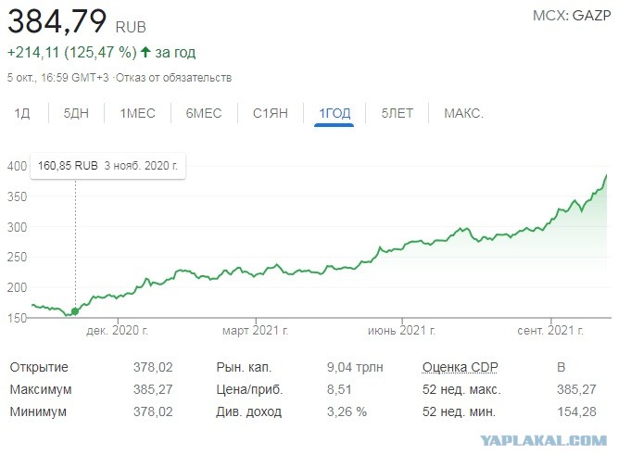Screen dimensions: 631x468
Task: Open the 1МЕС chart period
Action: coord(138,113)
